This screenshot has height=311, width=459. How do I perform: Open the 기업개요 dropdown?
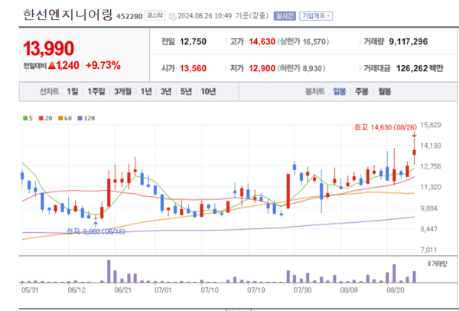coord(316,16)
